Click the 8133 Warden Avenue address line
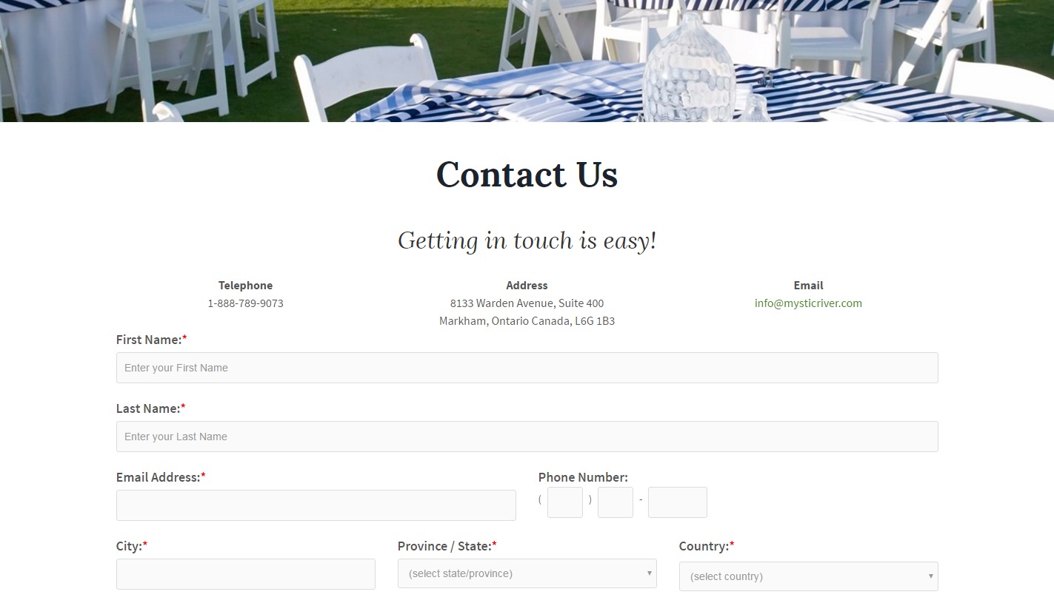 point(527,303)
